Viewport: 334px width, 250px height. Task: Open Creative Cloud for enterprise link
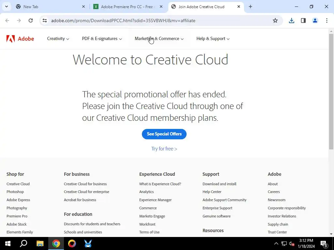pos(86,192)
